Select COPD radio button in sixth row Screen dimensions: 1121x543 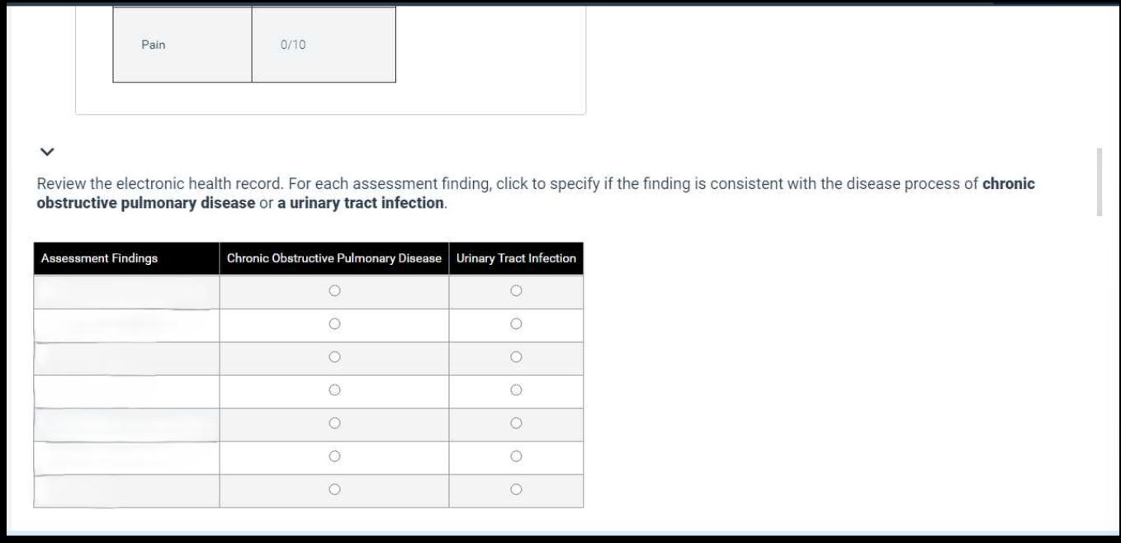(x=334, y=456)
